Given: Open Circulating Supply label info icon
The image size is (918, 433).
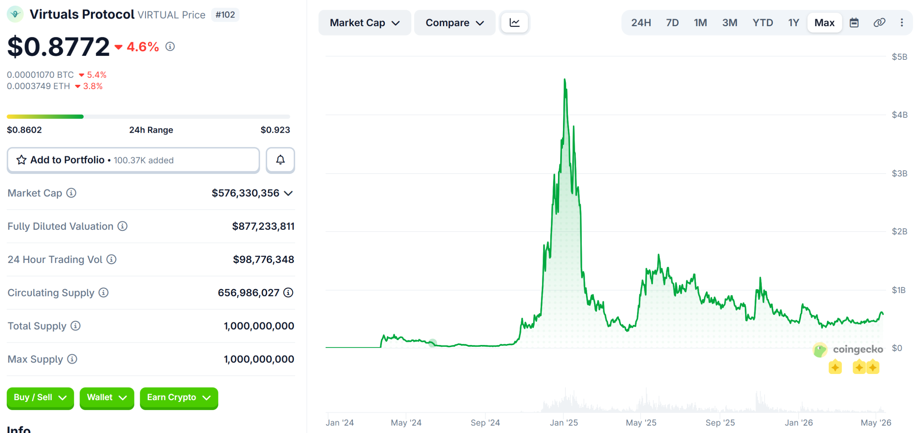Looking at the screenshot, I should coord(104,292).
